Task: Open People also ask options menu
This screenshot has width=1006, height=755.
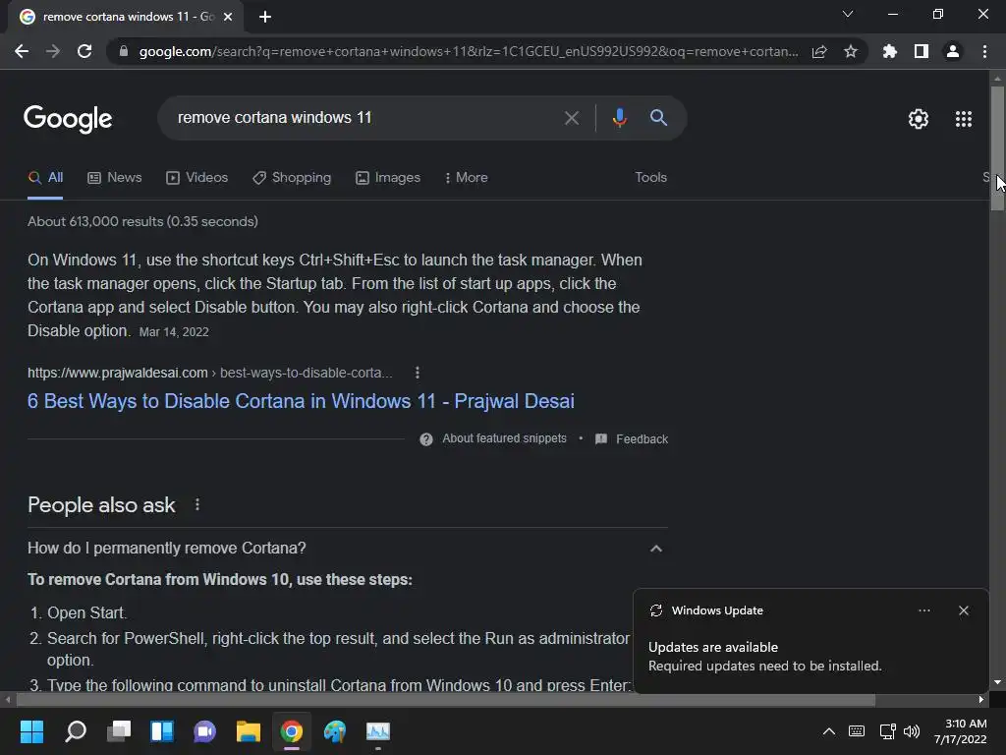Action: [x=196, y=504]
